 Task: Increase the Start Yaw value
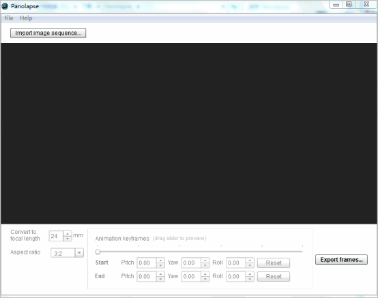(205, 260)
